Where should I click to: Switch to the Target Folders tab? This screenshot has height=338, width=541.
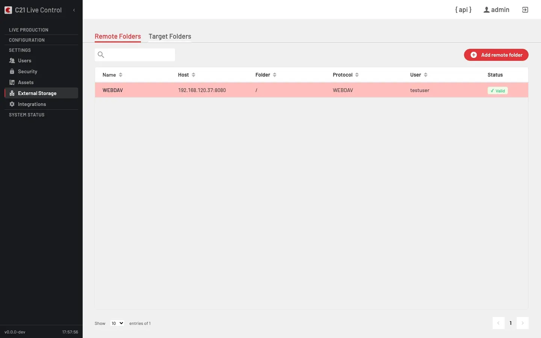pyautogui.click(x=170, y=36)
